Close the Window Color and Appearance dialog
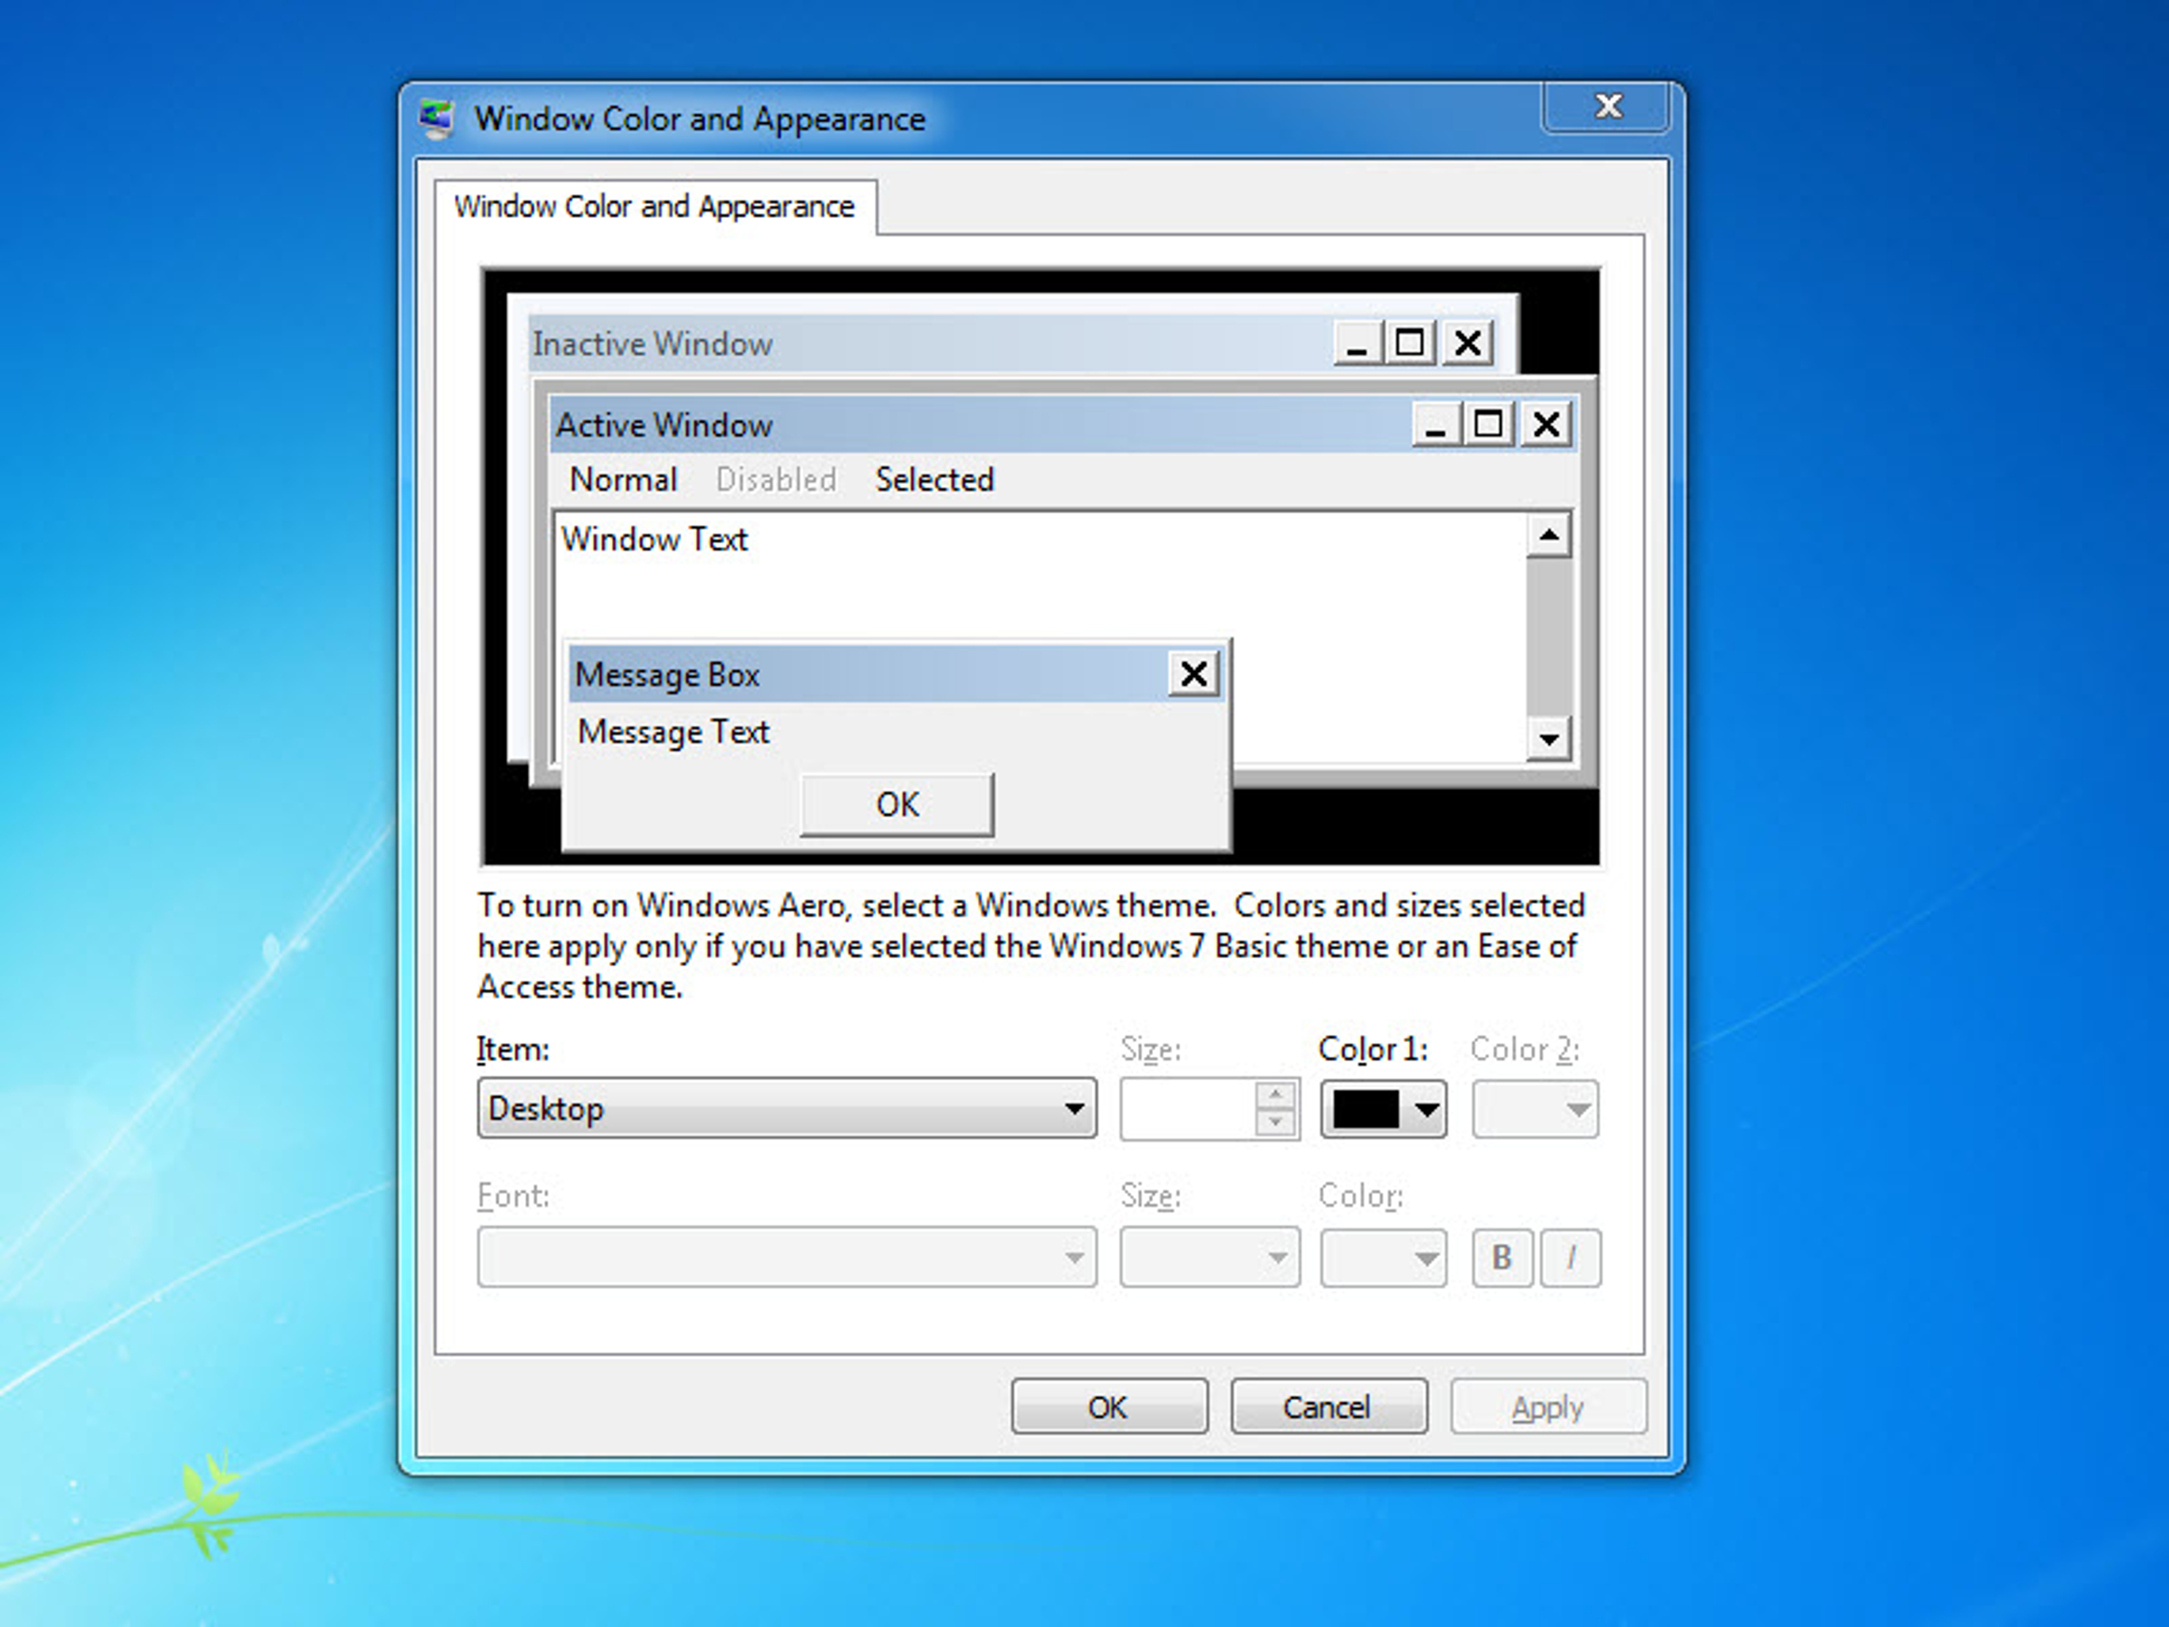The height and width of the screenshot is (1627, 2169). (x=1606, y=106)
